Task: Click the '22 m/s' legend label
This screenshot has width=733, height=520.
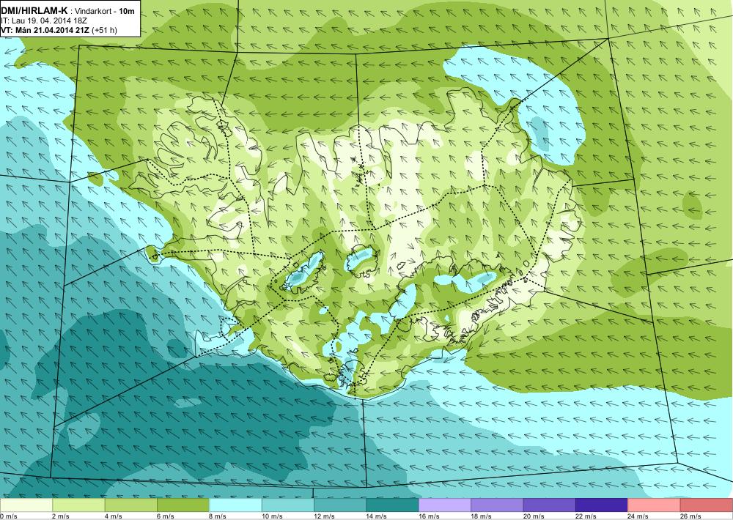Action: pos(586,516)
